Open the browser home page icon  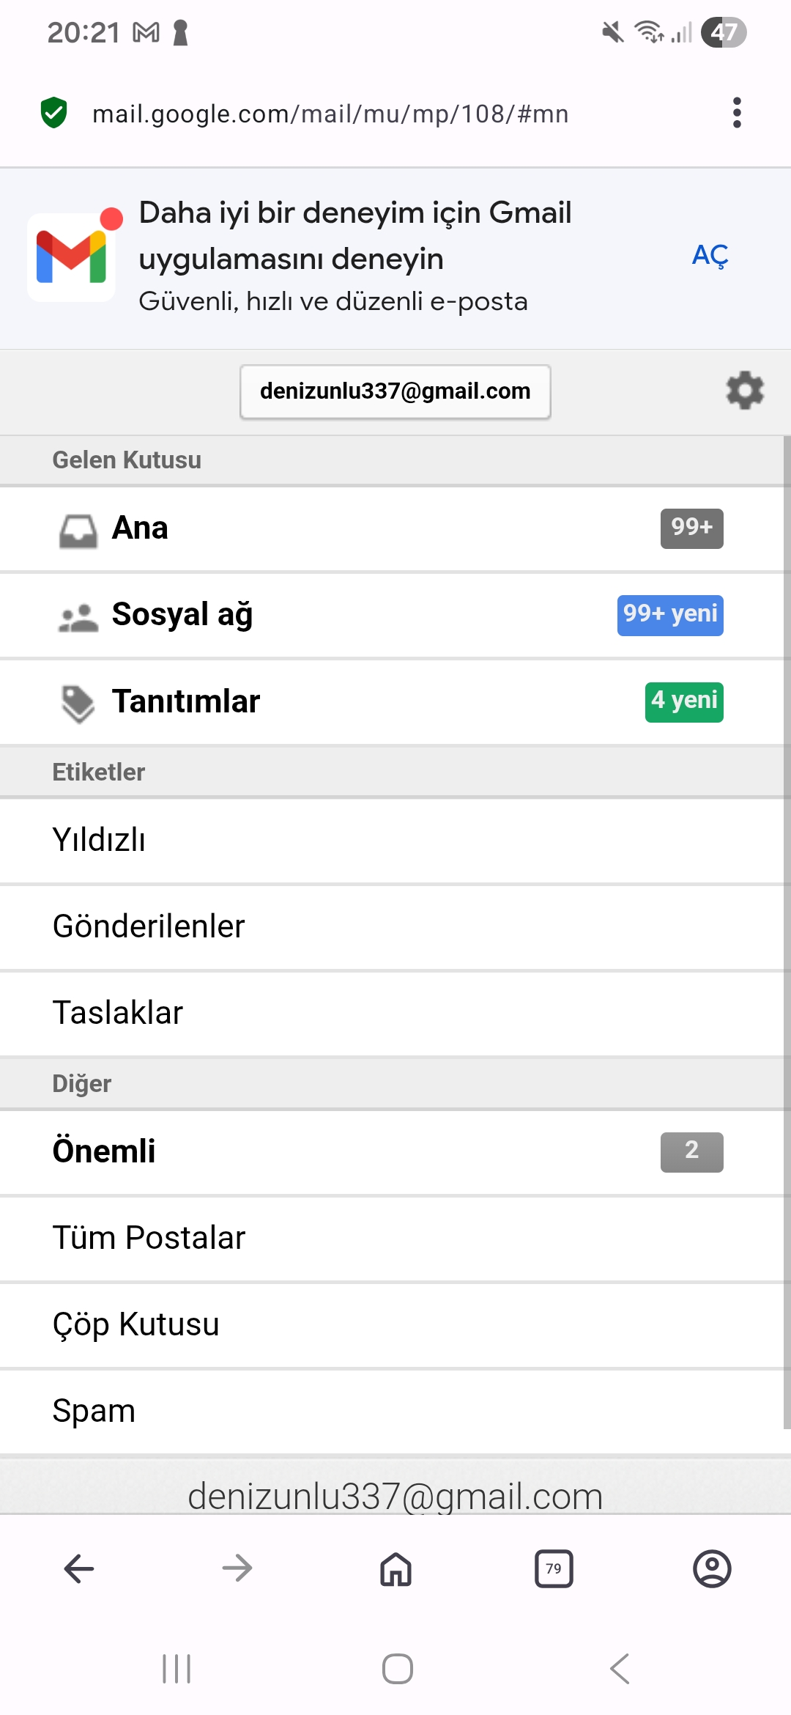[x=395, y=1568]
